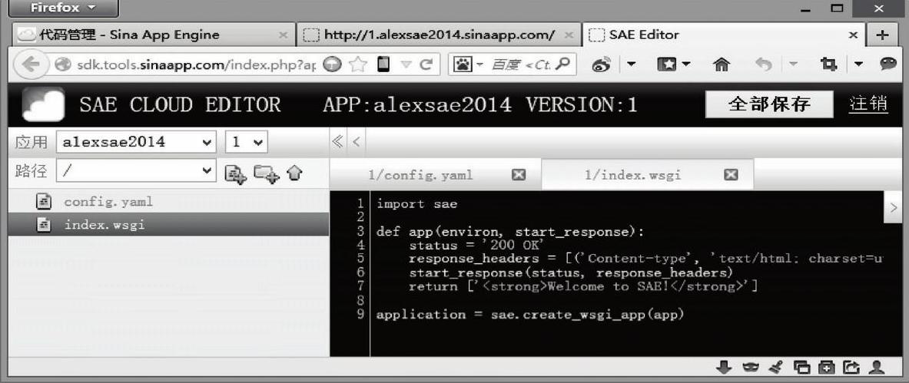Click the bookmark star in address bar
Screen dimensions: 909x383
pyautogui.click(x=358, y=65)
